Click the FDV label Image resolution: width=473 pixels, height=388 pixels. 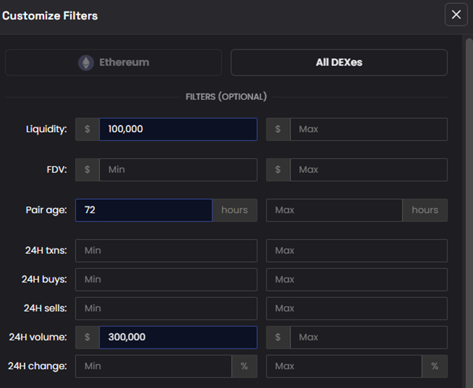[57, 170]
